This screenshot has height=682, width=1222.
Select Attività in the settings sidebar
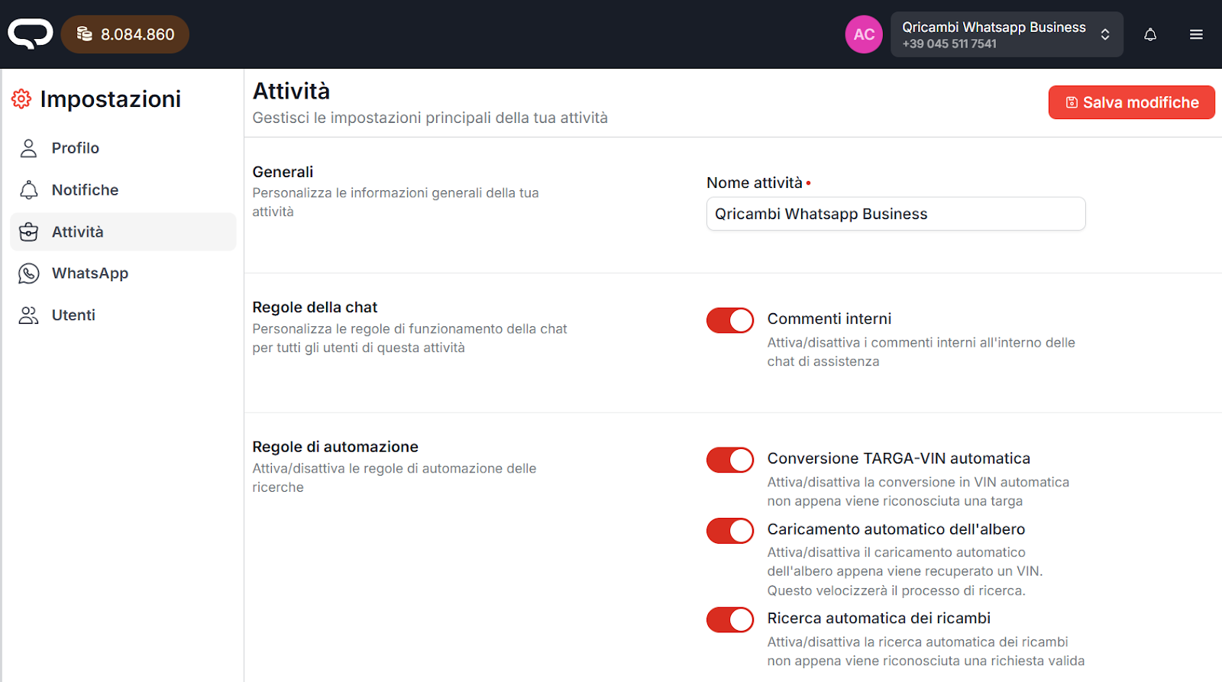tap(77, 232)
